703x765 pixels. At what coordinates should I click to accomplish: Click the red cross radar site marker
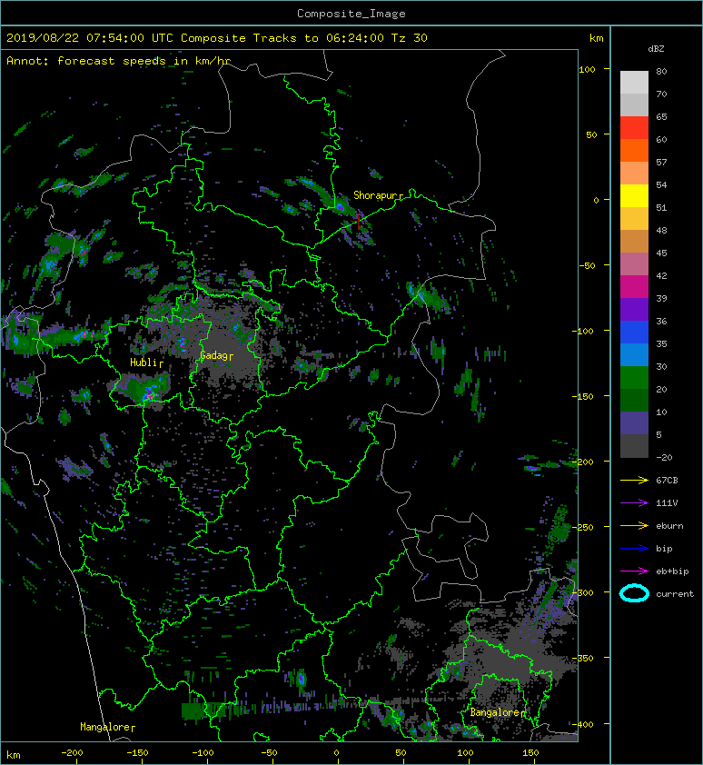pyautogui.click(x=359, y=221)
